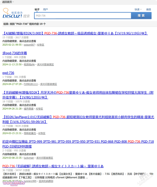Click the results count text showing 19 个
157x187 pixels.
tap(24, 24)
